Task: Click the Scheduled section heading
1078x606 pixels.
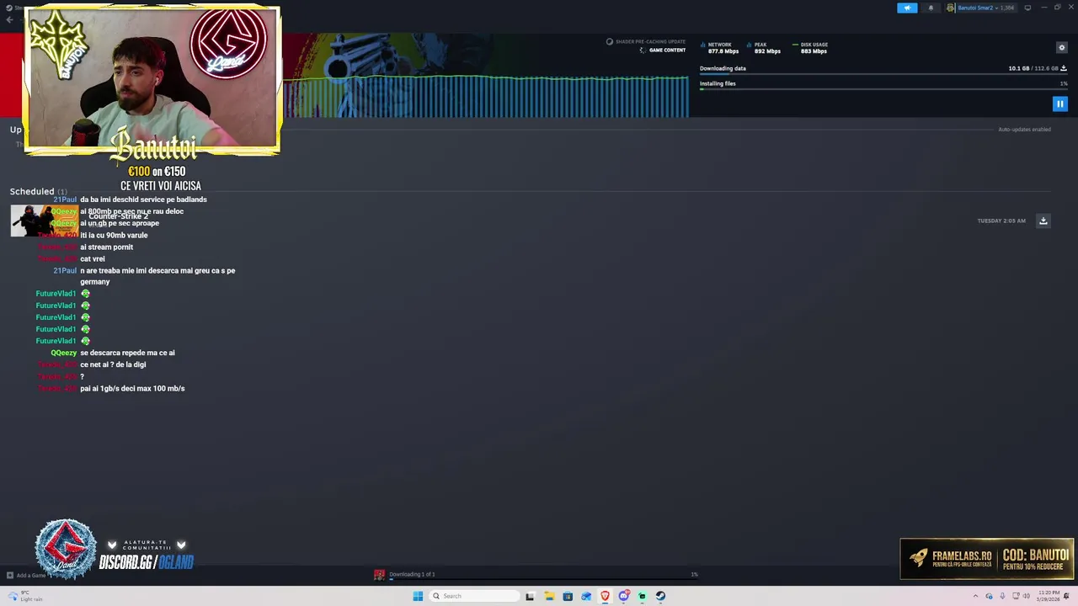Action: (32, 191)
